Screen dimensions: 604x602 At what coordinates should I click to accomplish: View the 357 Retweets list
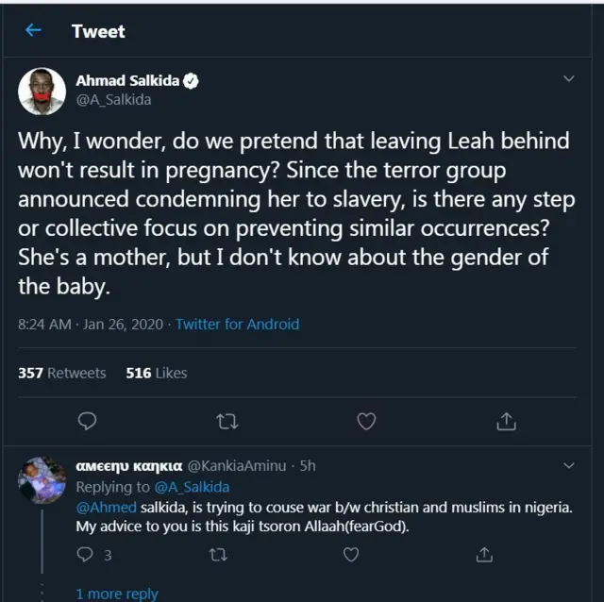coord(62,373)
